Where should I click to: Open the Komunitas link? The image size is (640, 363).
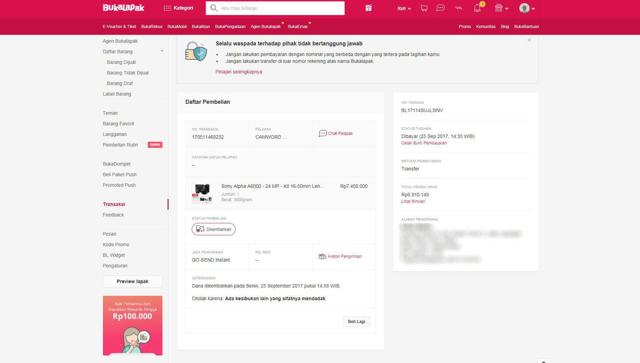tap(486, 26)
